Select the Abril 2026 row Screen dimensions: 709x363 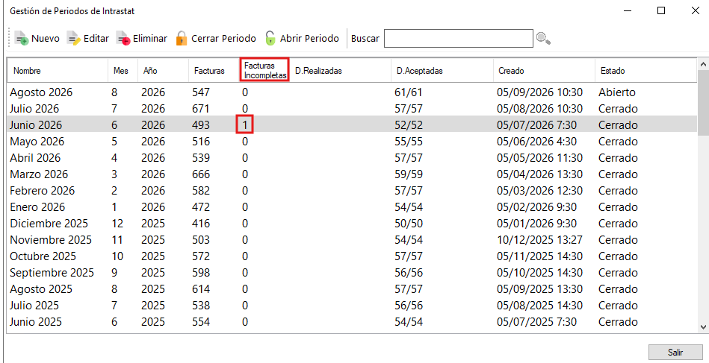click(x=352, y=158)
